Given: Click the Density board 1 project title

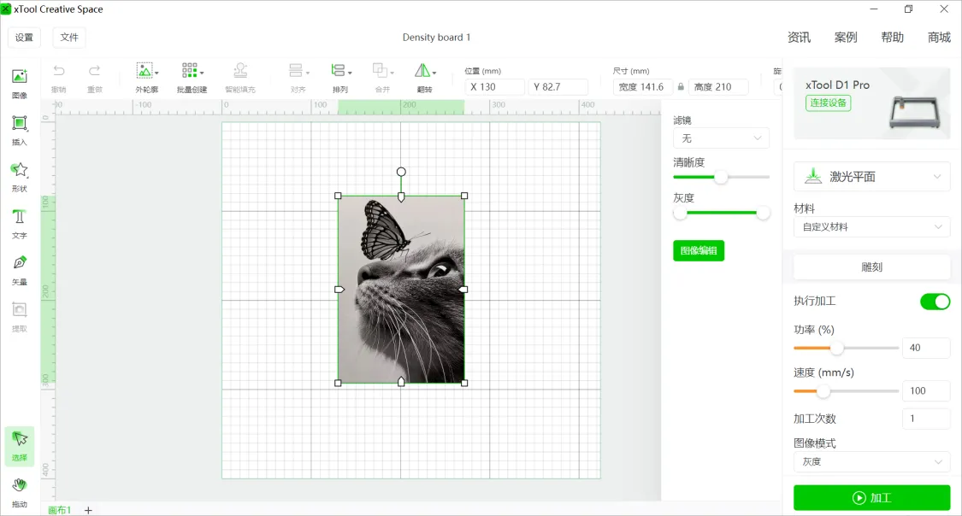Looking at the screenshot, I should 436,38.
